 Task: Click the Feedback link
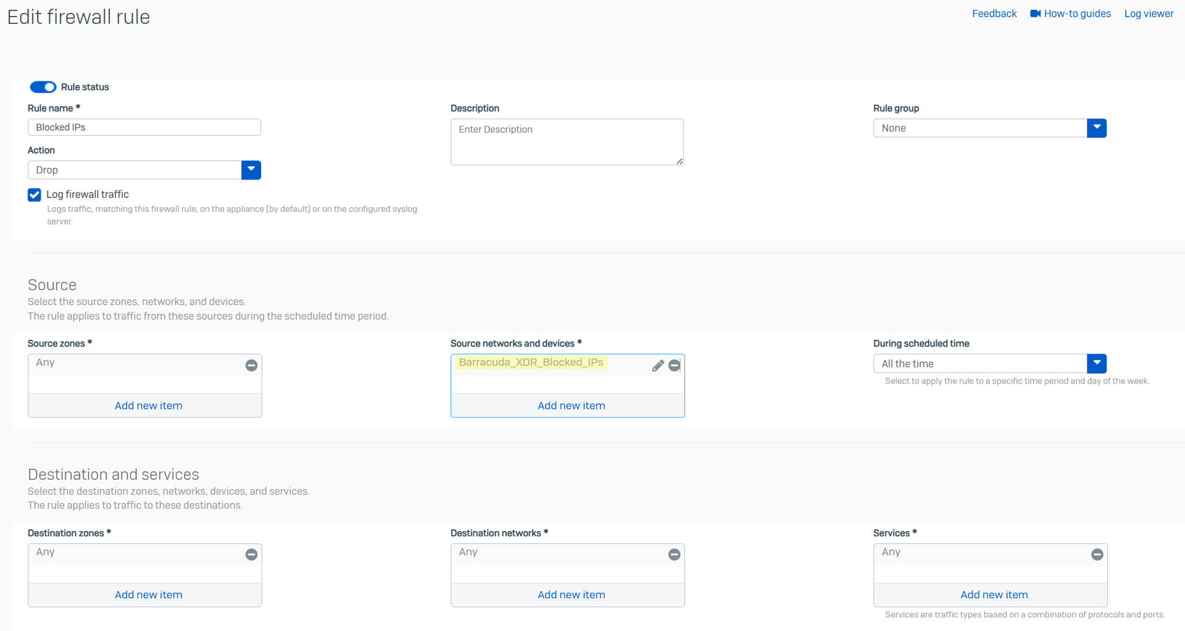point(994,14)
